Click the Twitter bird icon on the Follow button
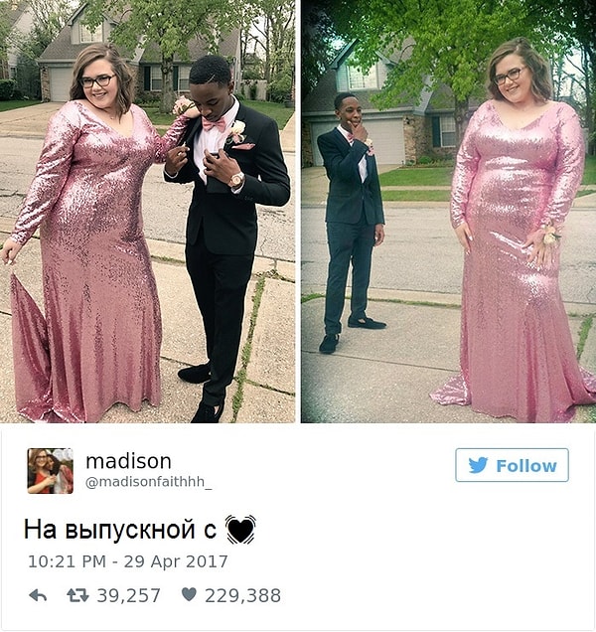The width and height of the screenshot is (596, 632). 478,465
